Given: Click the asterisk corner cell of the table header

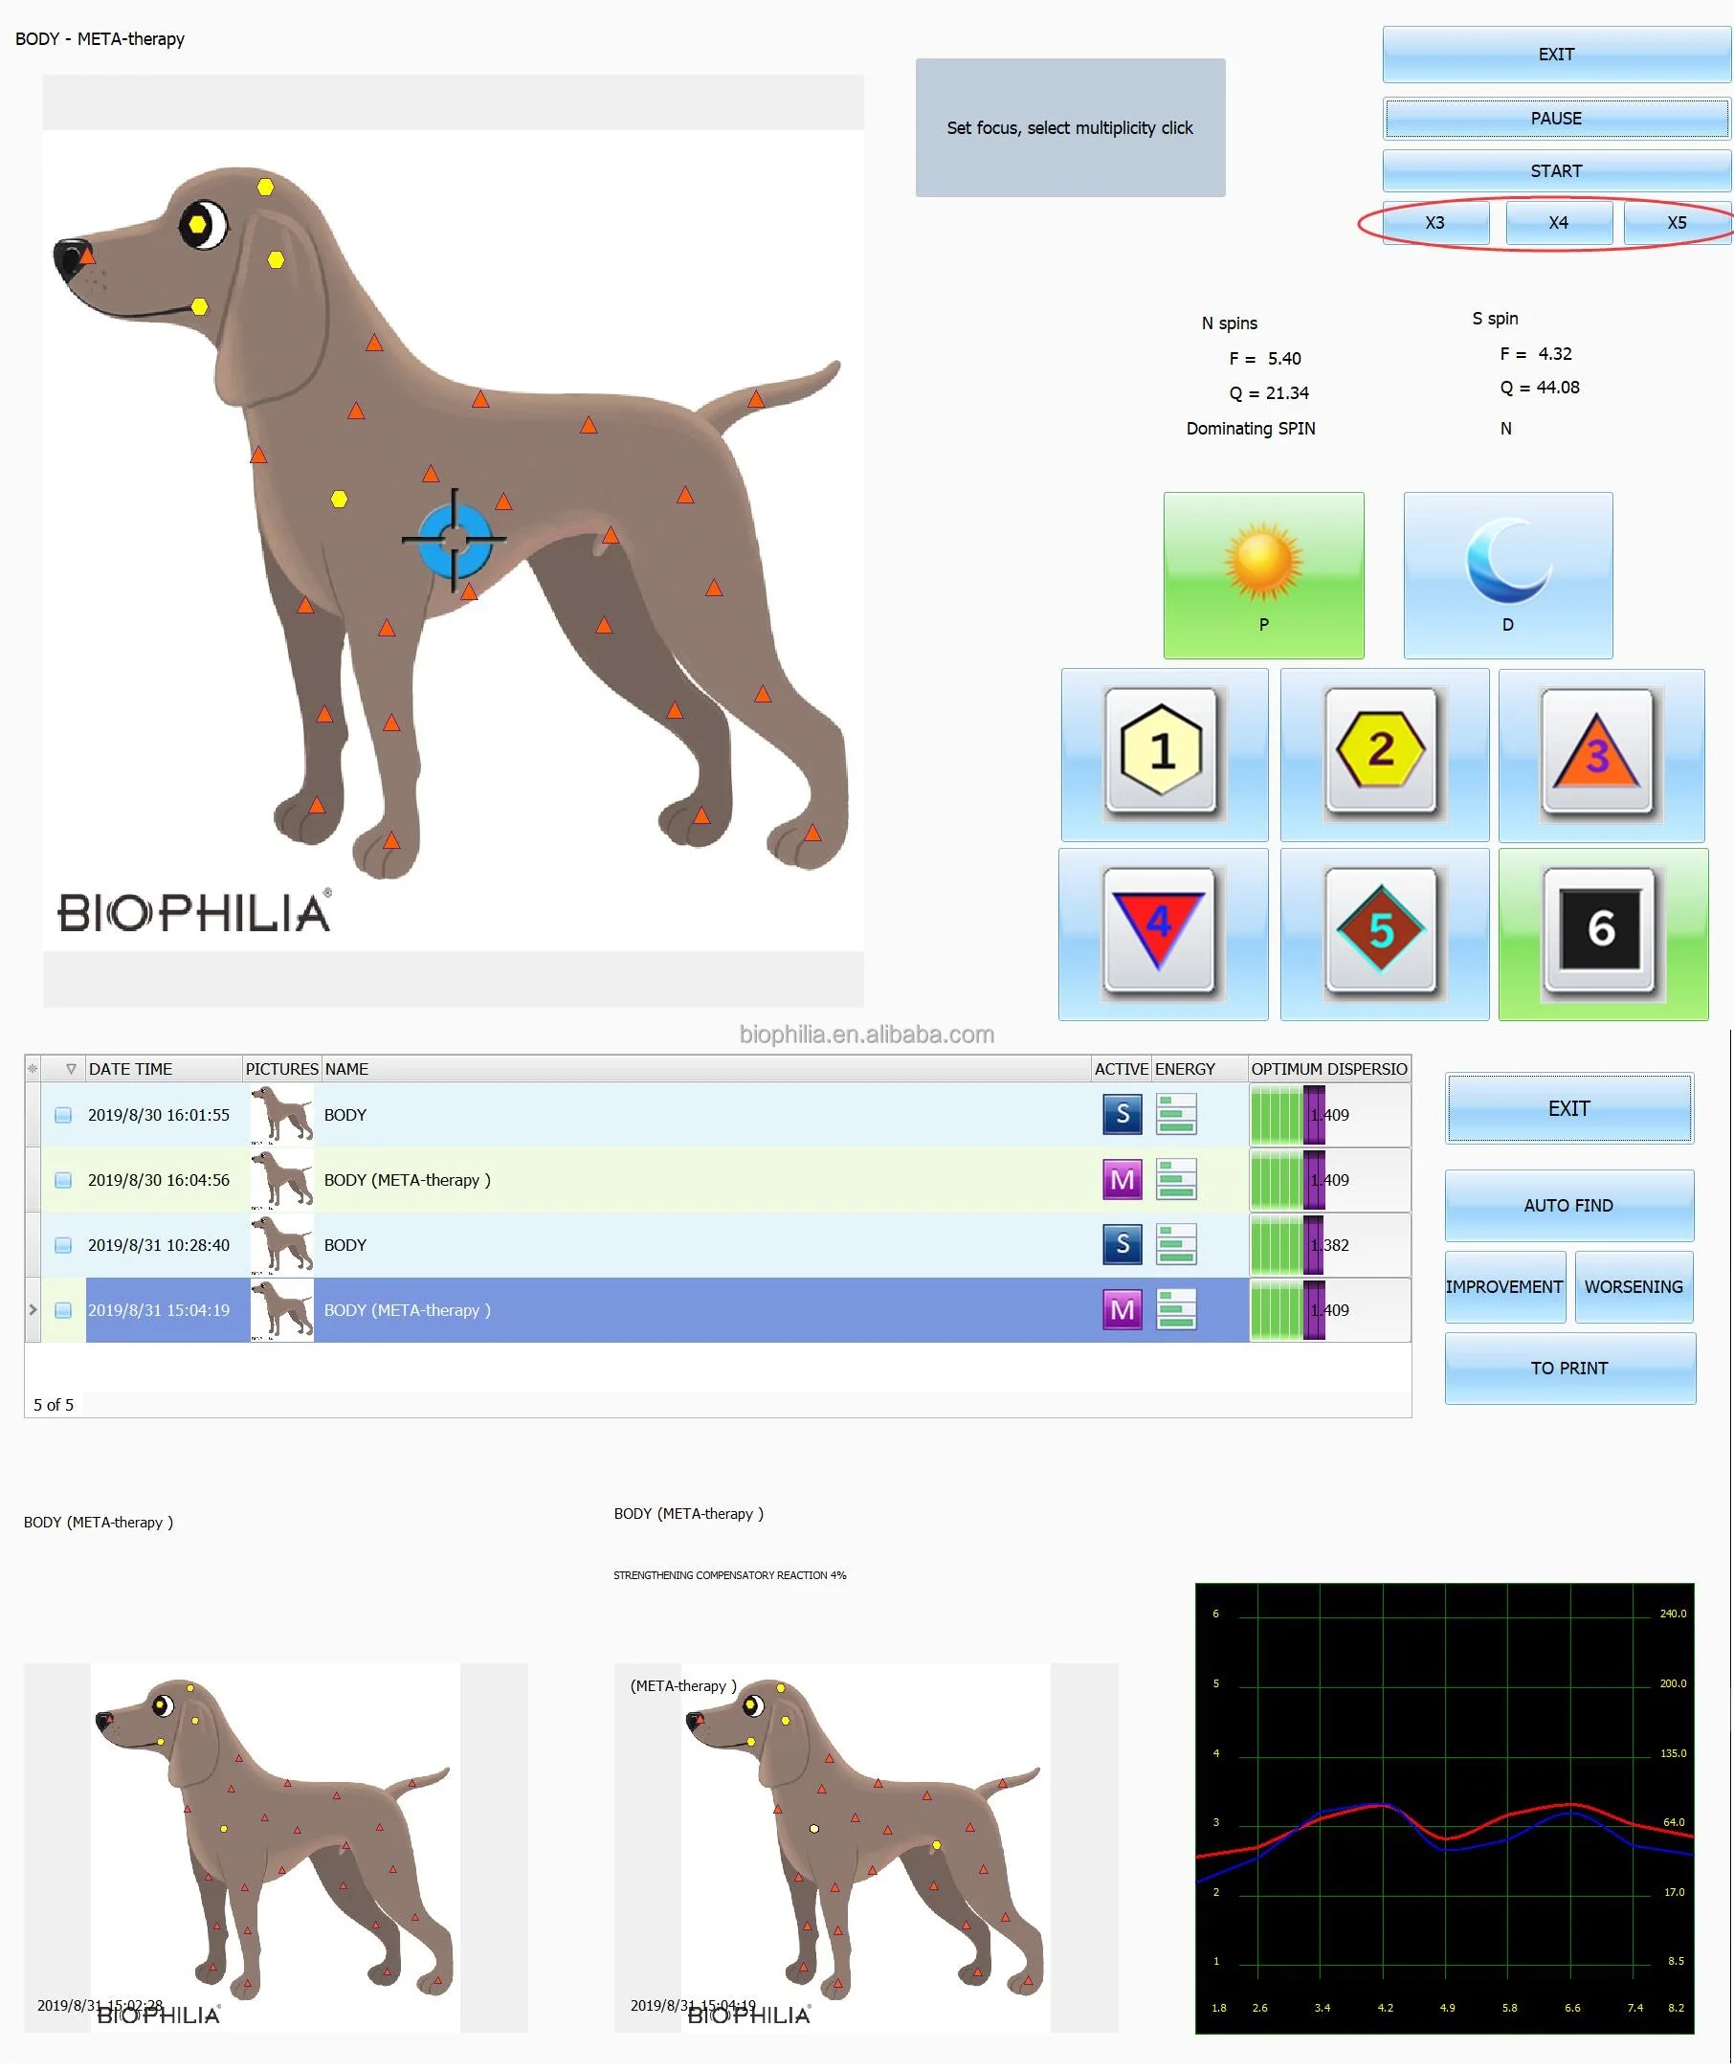Looking at the screenshot, I should pyautogui.click(x=33, y=1069).
